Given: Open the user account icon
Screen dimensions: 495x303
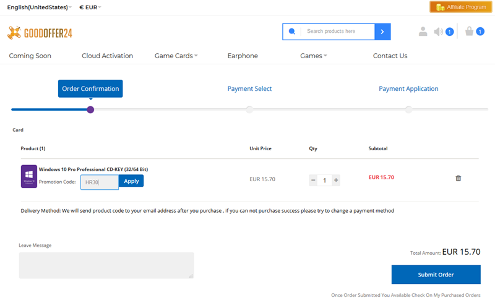Looking at the screenshot, I should (423, 32).
